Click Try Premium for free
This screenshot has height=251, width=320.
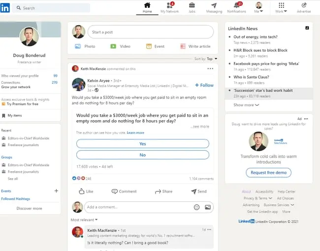click(x=23, y=104)
